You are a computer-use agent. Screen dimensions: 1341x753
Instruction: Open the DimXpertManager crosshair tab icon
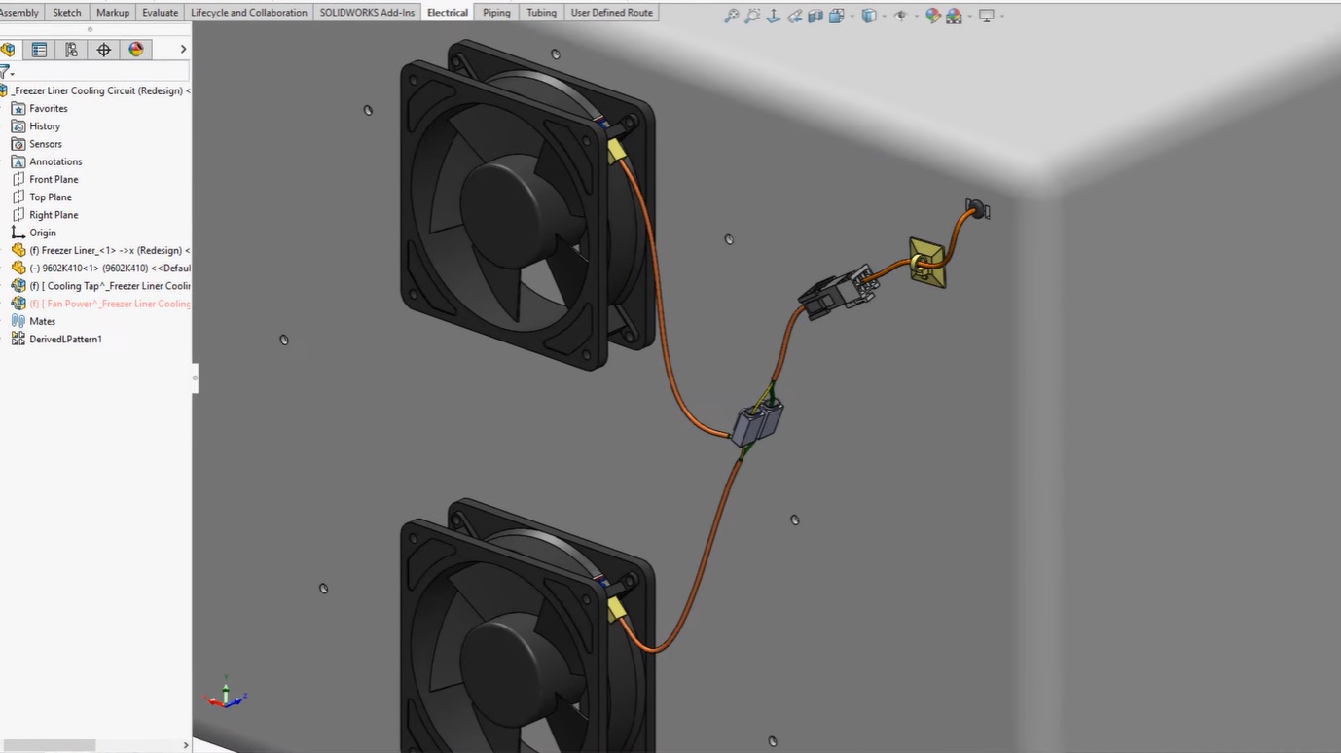(x=104, y=50)
